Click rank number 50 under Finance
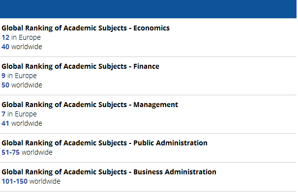The height and width of the screenshot is (193, 298). coord(5,85)
